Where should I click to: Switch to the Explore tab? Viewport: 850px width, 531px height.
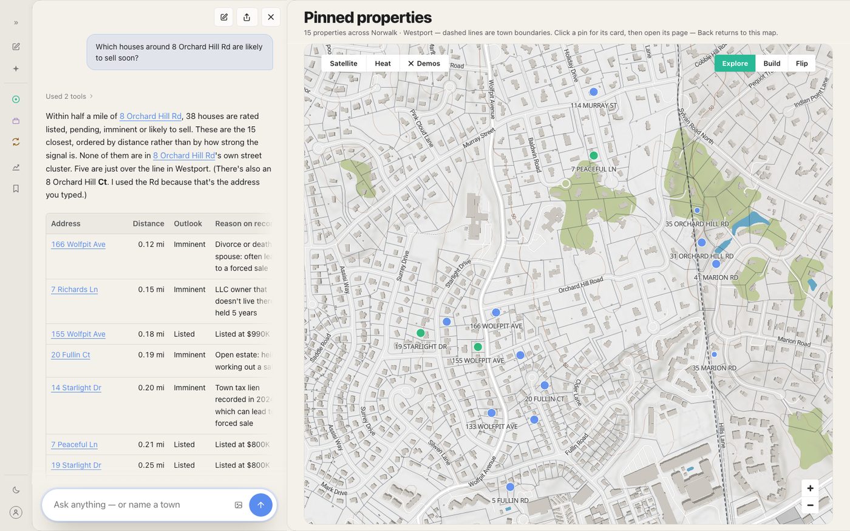point(735,64)
